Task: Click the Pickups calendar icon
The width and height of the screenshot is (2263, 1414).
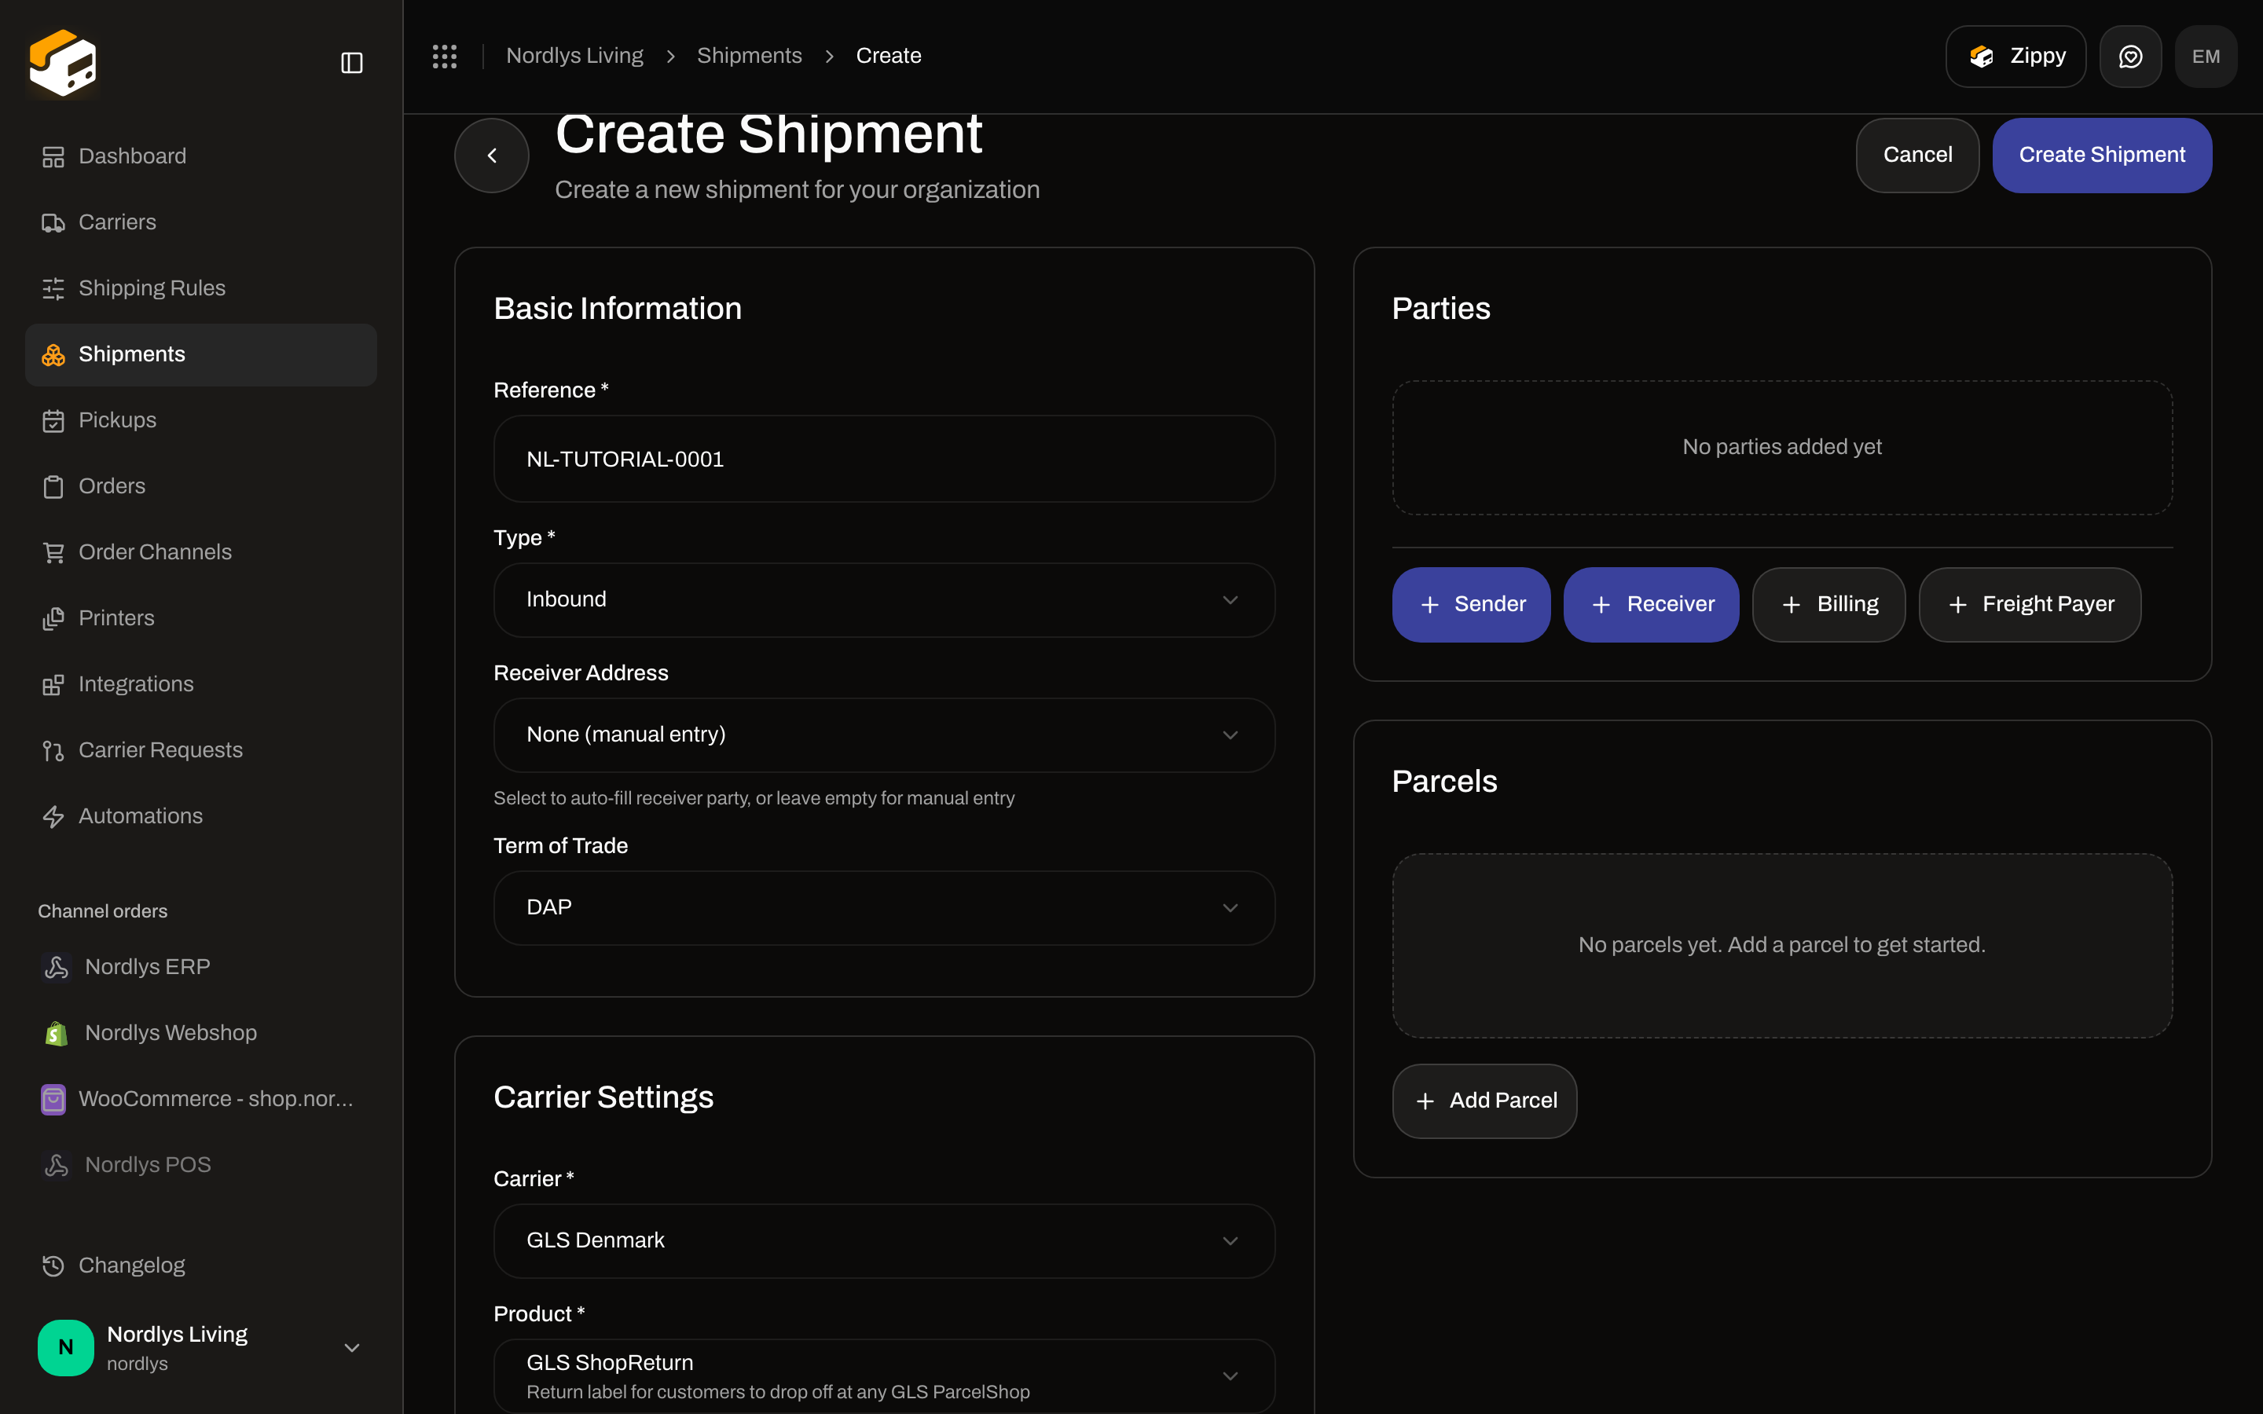Action: [x=53, y=421]
